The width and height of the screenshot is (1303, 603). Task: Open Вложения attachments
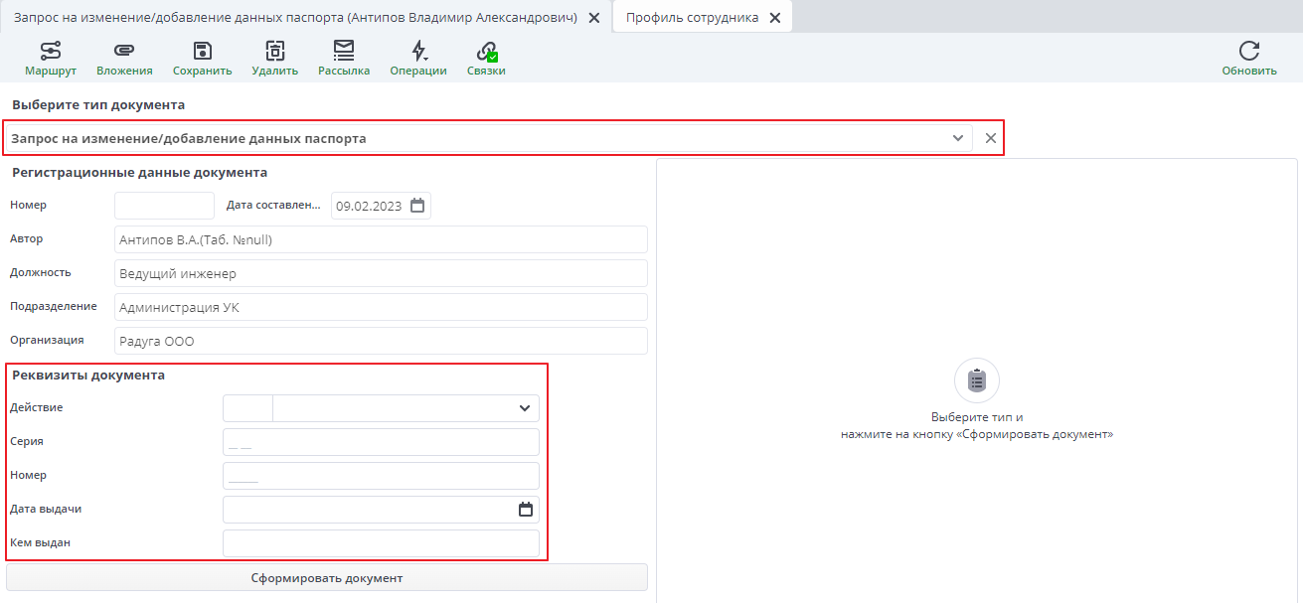pos(124,59)
